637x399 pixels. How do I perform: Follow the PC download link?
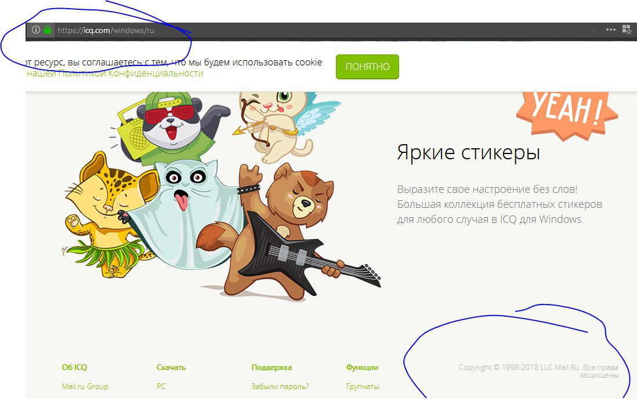161,386
